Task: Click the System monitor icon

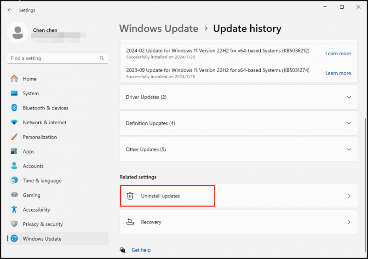Action: (x=14, y=93)
